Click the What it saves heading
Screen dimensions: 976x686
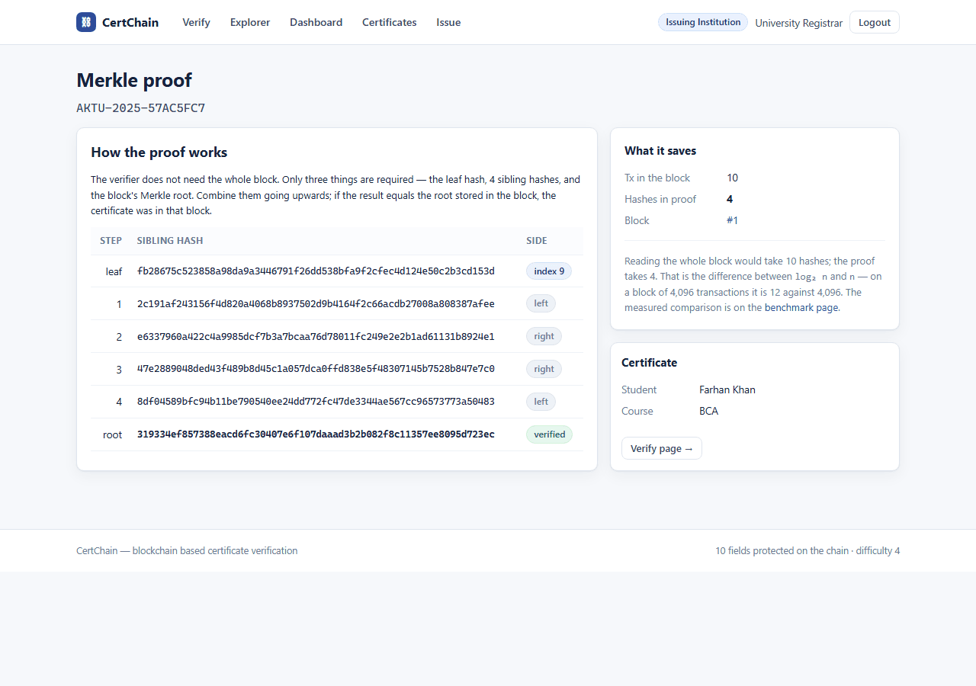coord(660,151)
